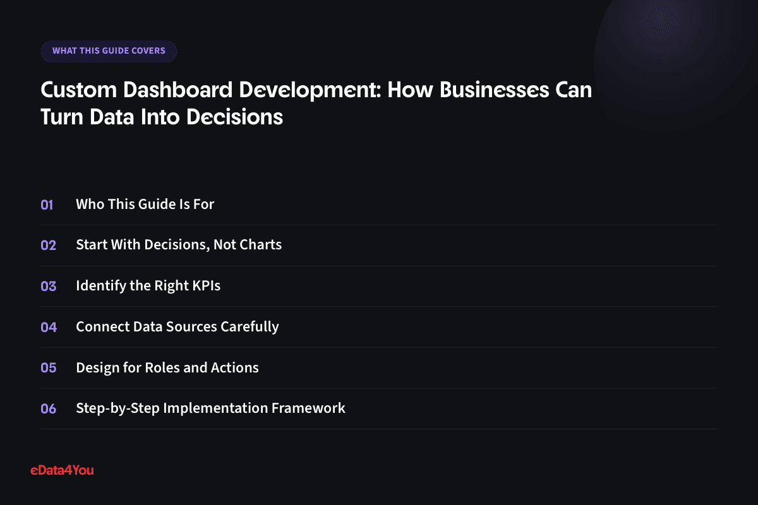This screenshot has height=505, width=758.
Task: Click the 'What This Guide Covers' badge
Action: pyautogui.click(x=109, y=51)
